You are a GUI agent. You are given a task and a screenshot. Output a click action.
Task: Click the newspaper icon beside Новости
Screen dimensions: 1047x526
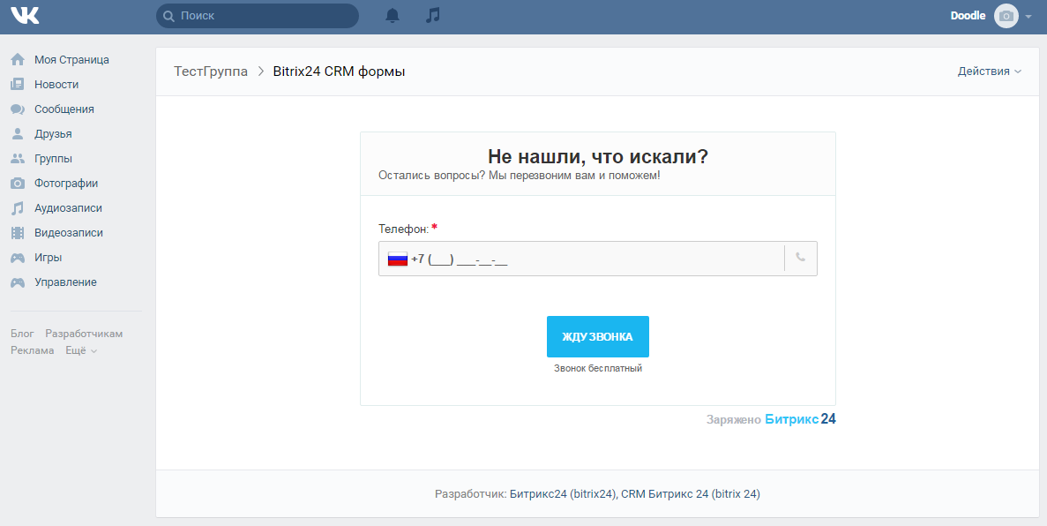(18, 84)
